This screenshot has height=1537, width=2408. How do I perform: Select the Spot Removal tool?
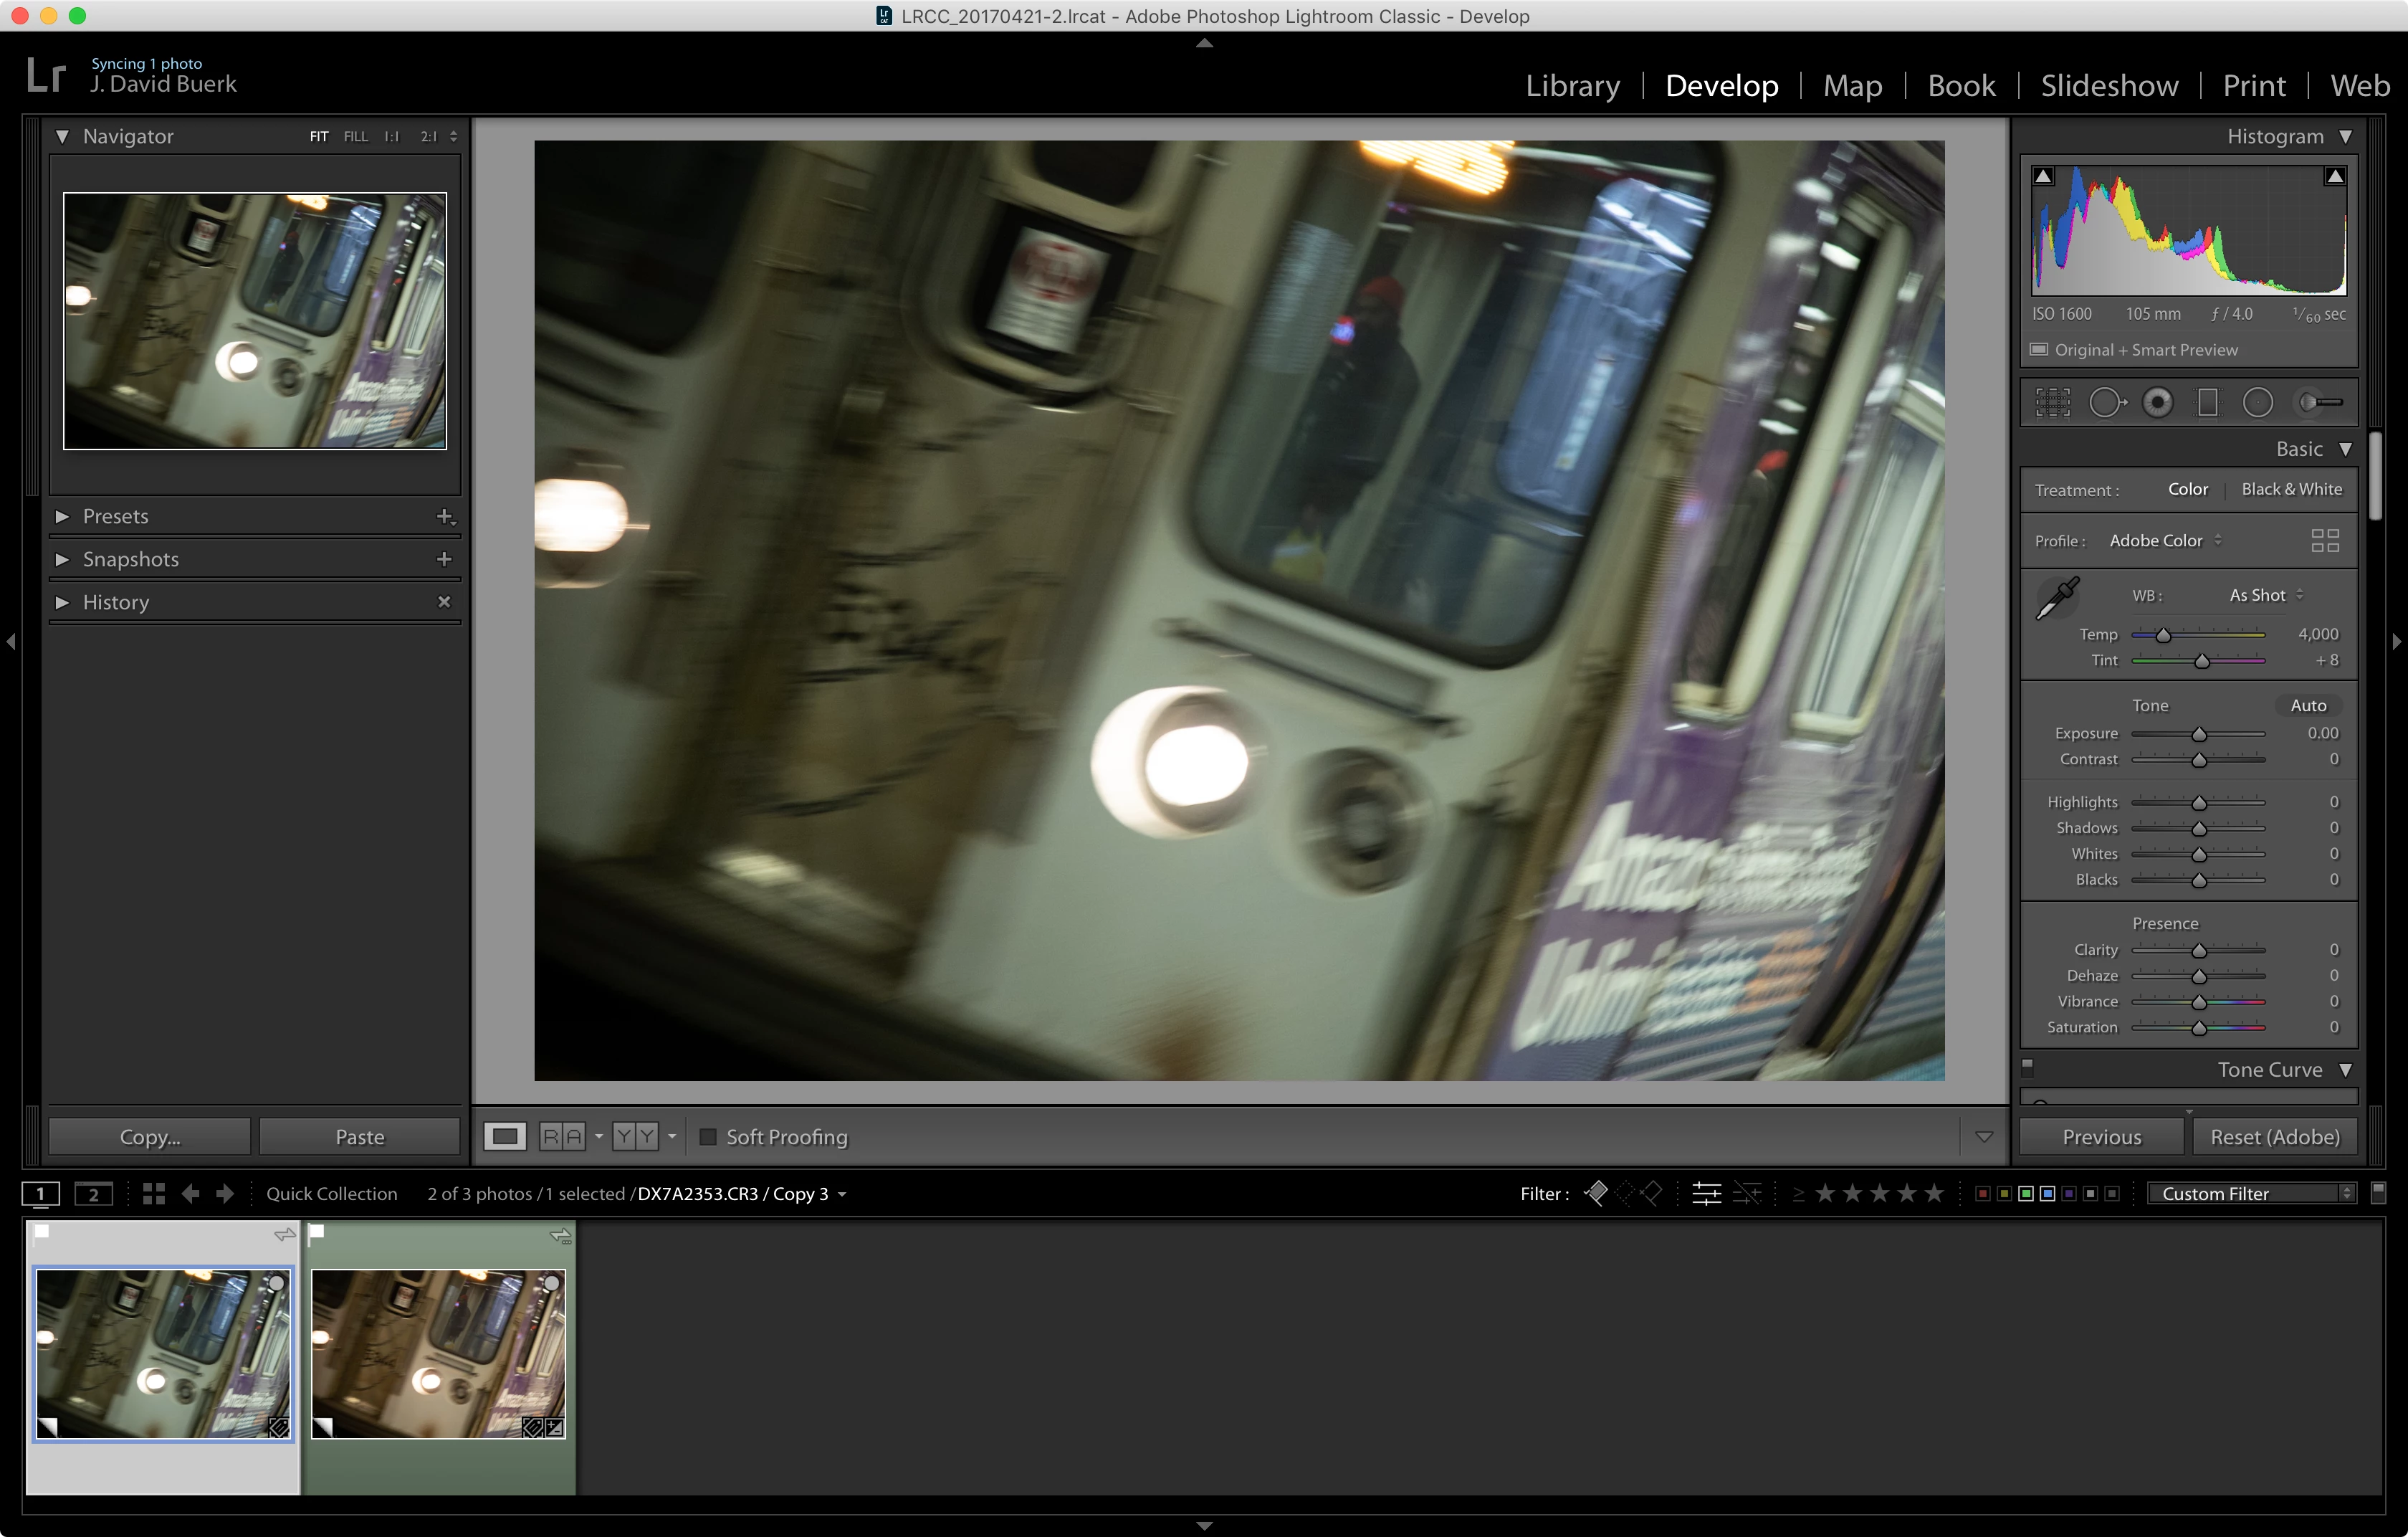tap(2107, 403)
